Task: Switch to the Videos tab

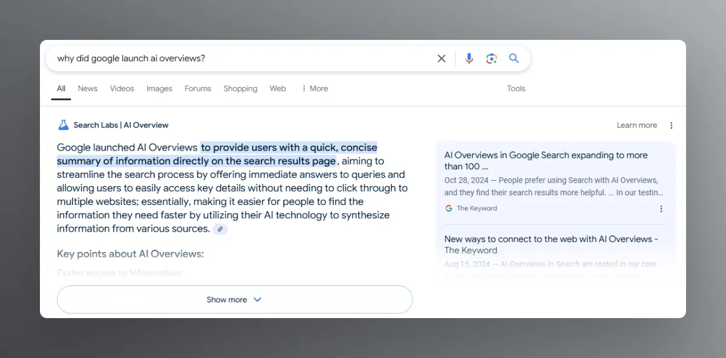Action: coord(122,88)
